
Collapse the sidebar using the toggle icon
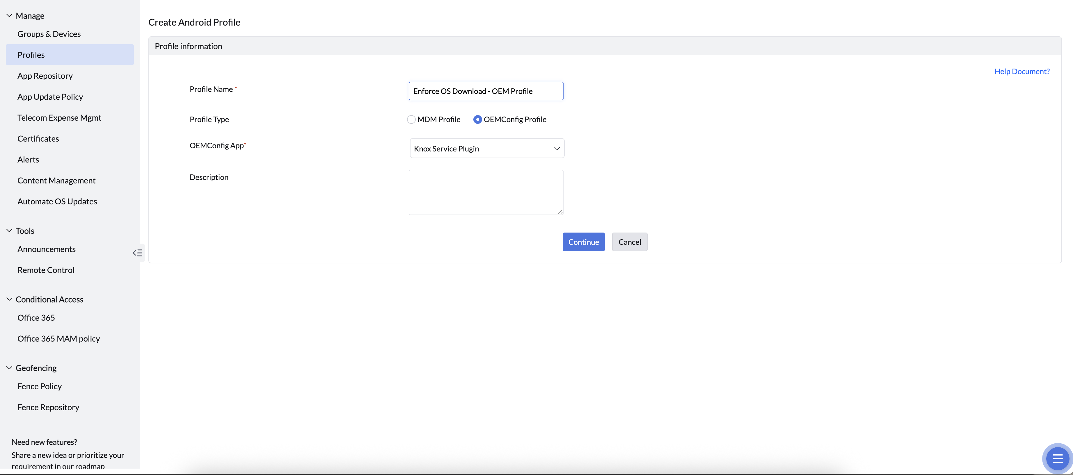tap(137, 253)
